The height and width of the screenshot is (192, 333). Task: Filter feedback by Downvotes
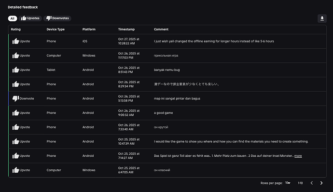click(57, 18)
